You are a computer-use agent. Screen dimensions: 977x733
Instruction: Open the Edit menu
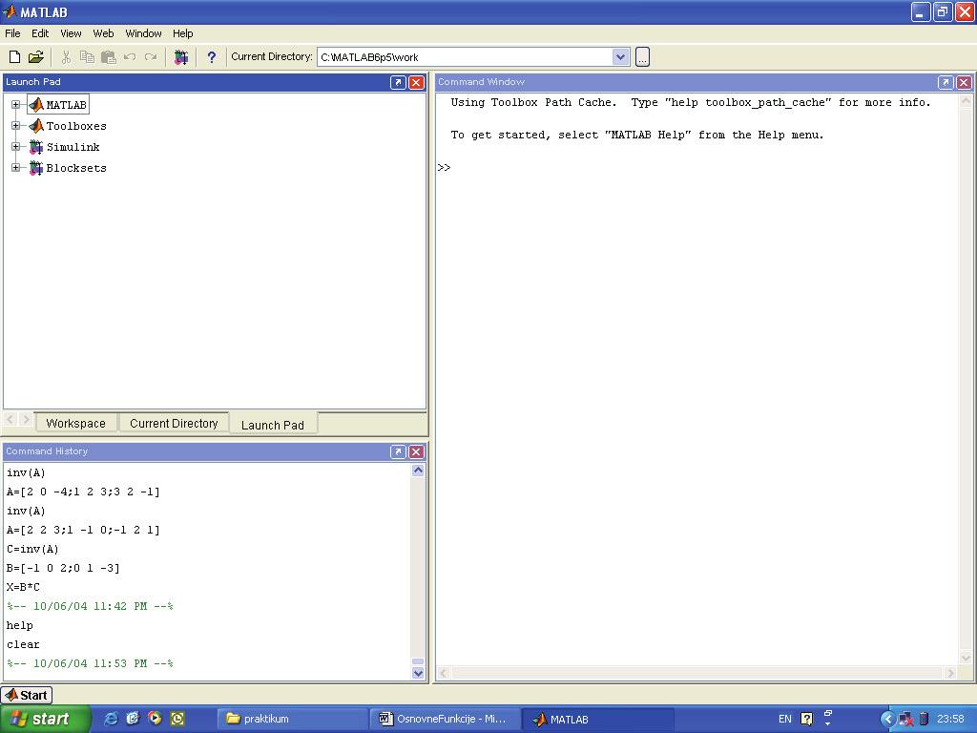[40, 33]
